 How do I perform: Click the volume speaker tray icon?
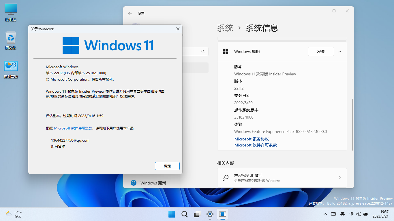pyautogui.click(x=359, y=214)
